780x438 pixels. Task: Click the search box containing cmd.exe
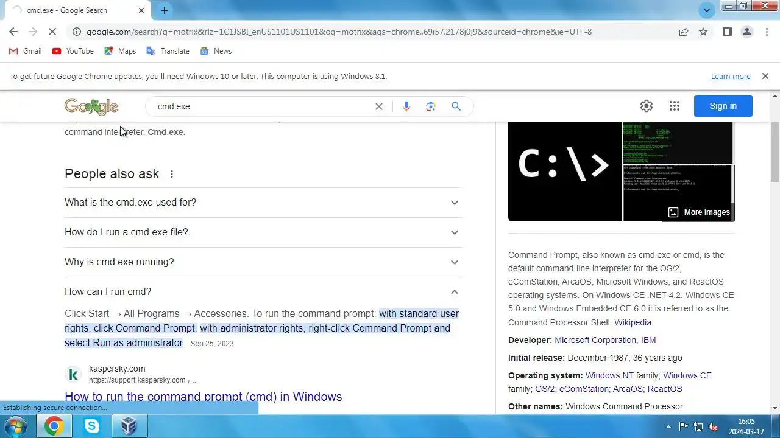pyautogui.click(x=262, y=106)
